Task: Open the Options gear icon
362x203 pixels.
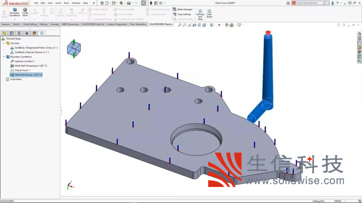Action: [161, 3]
